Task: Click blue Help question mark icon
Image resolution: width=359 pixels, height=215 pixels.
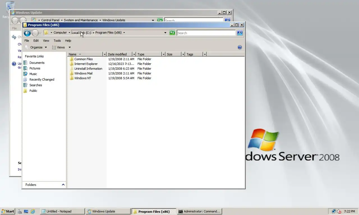Action: coord(240,47)
